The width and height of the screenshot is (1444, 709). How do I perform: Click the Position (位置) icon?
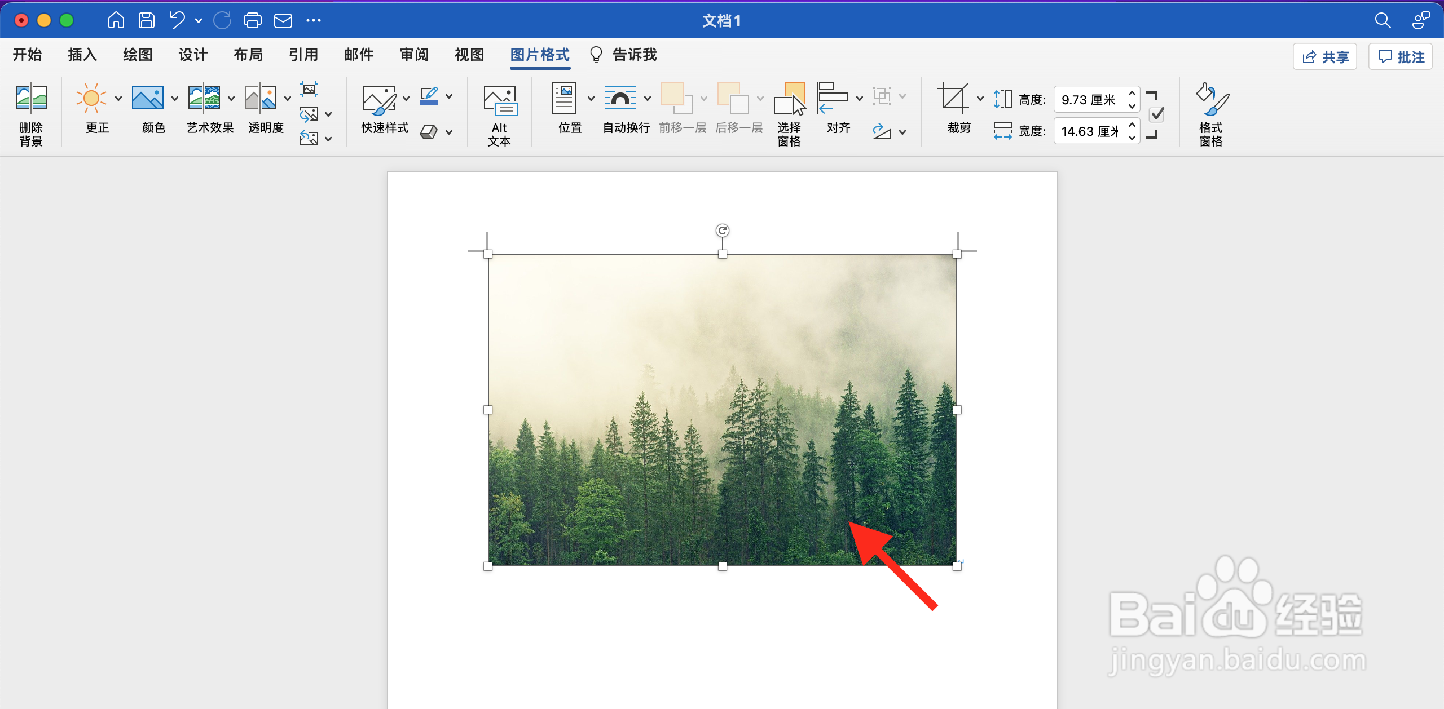tap(564, 99)
